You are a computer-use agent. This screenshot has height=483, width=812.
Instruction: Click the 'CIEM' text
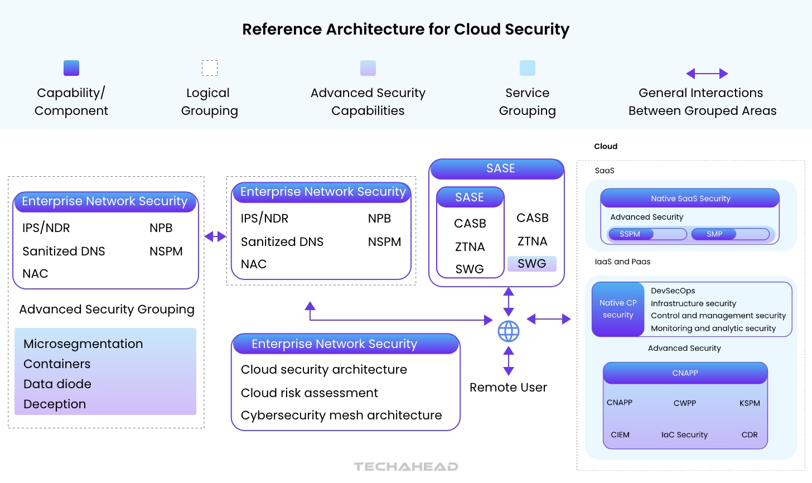620,435
